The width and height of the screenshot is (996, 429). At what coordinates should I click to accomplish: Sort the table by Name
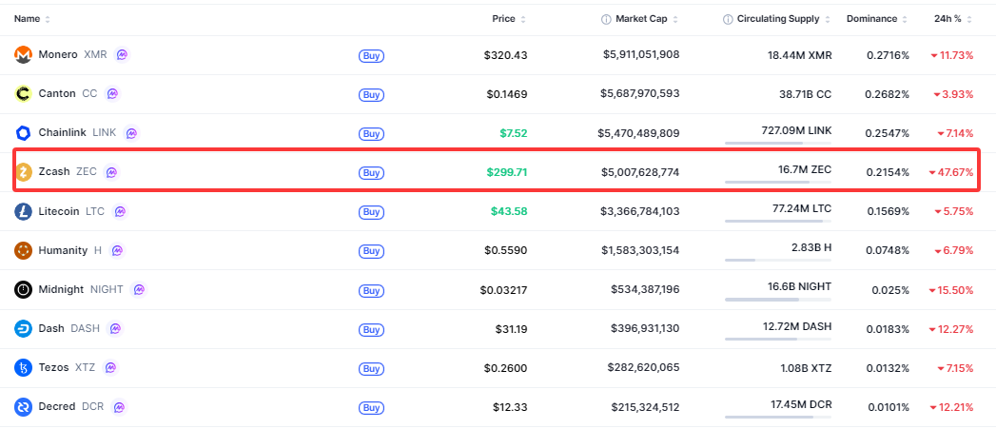point(31,19)
